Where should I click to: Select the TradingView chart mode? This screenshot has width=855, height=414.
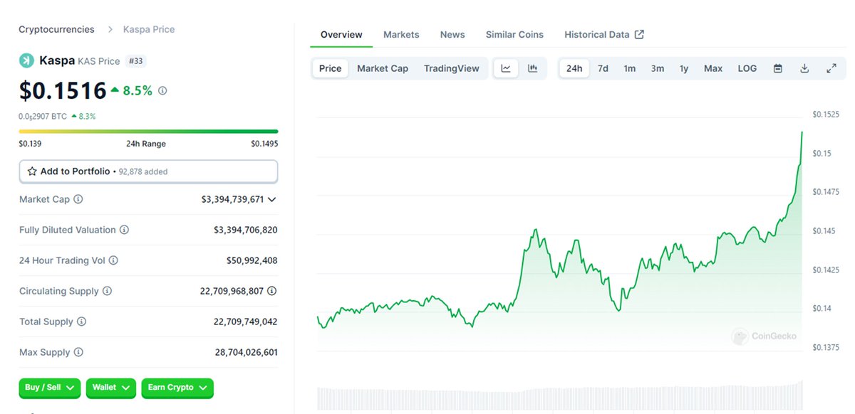[452, 68]
